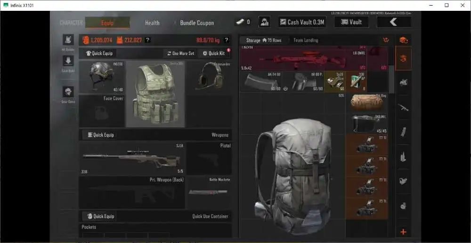This screenshot has width=471, height=243.
Task: Filter storage by rifle weapons icon
Action: click(404, 107)
